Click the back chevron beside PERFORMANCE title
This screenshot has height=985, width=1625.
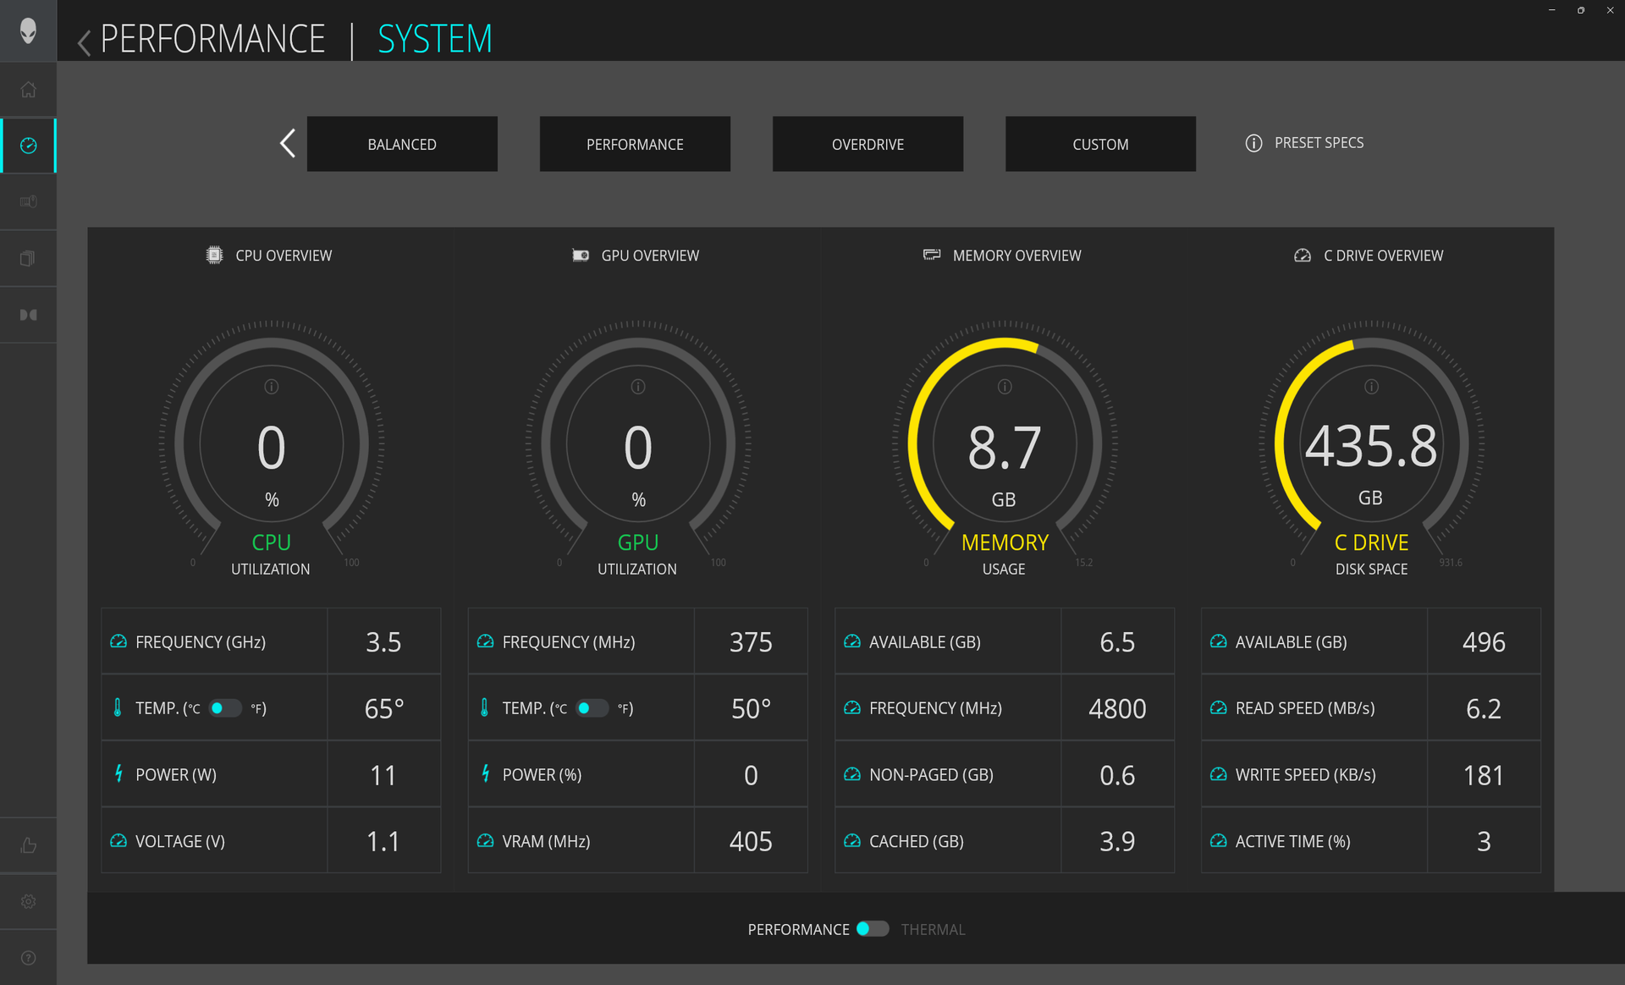coord(84,41)
